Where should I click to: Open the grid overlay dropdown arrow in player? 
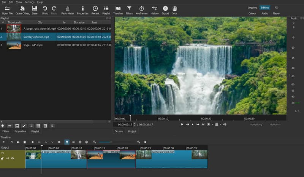click(x=220, y=124)
